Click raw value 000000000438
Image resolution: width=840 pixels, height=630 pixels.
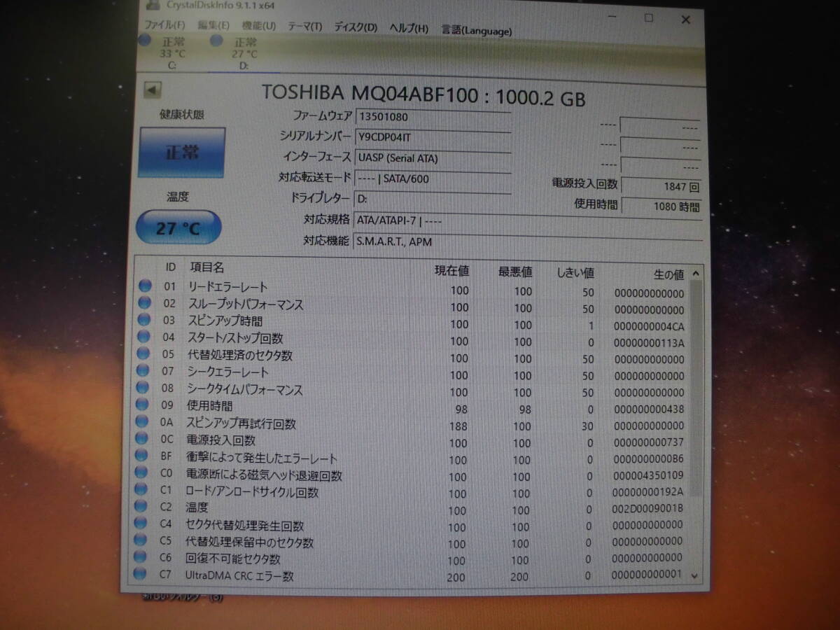click(648, 409)
